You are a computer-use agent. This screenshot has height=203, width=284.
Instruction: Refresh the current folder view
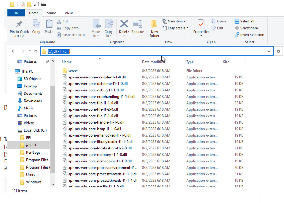click(x=278, y=51)
